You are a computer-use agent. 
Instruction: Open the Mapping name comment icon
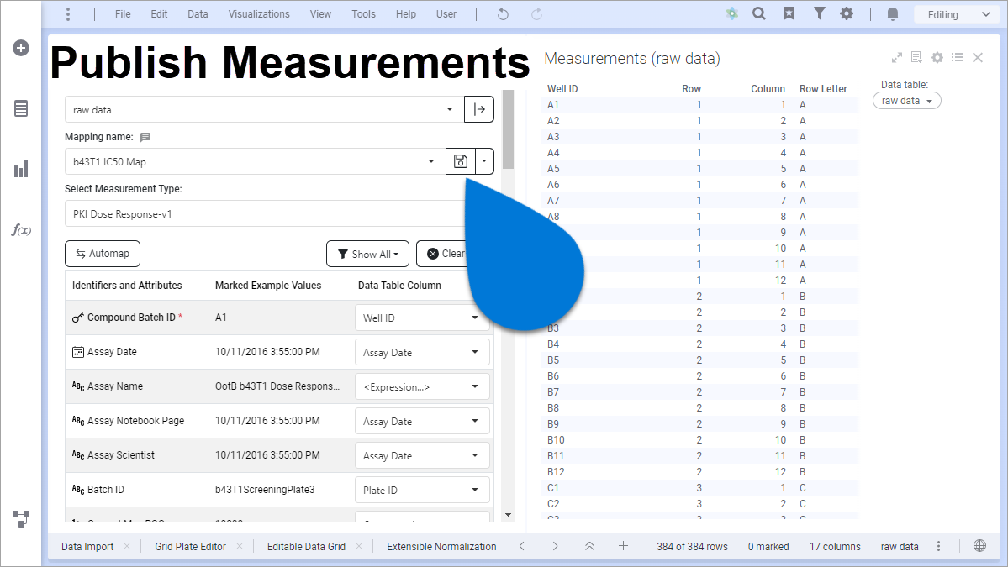pos(145,137)
